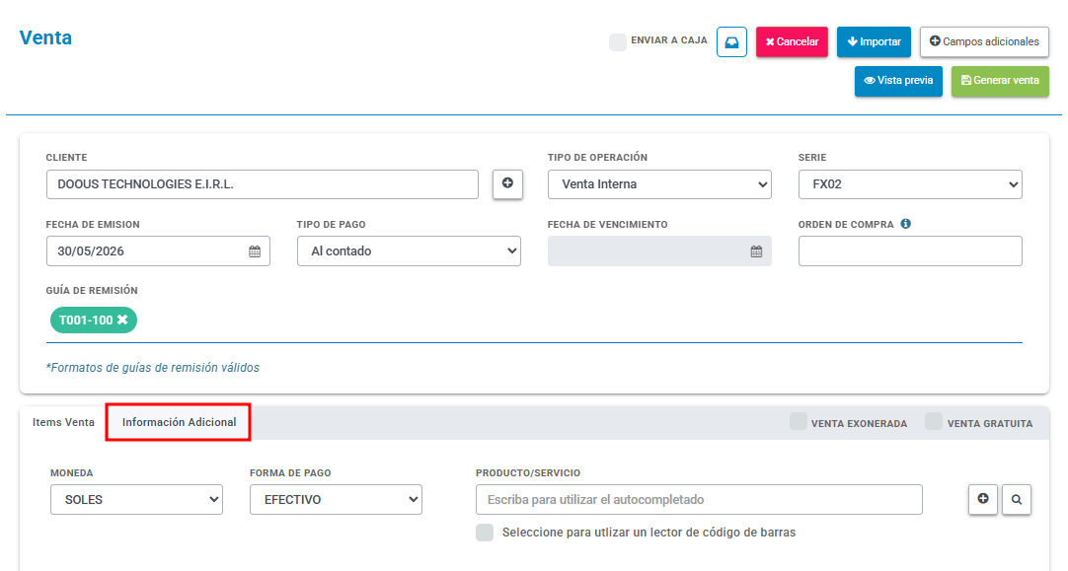Open calendar icon in Fecha de Vencimiento
Image resolution: width=1068 pixels, height=571 pixels.
[756, 251]
